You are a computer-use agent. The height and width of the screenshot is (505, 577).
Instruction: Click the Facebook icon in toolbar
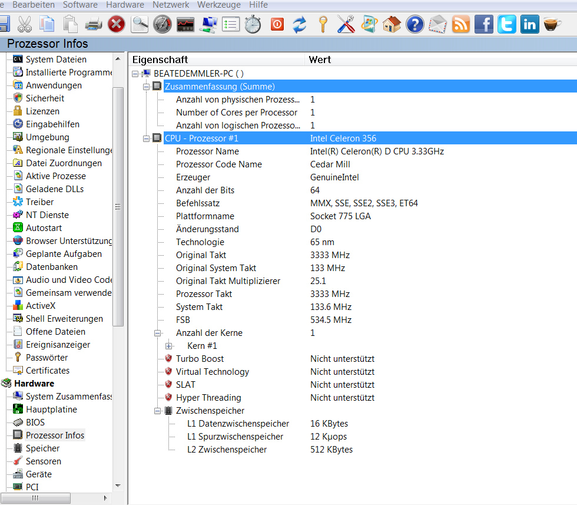point(484,24)
